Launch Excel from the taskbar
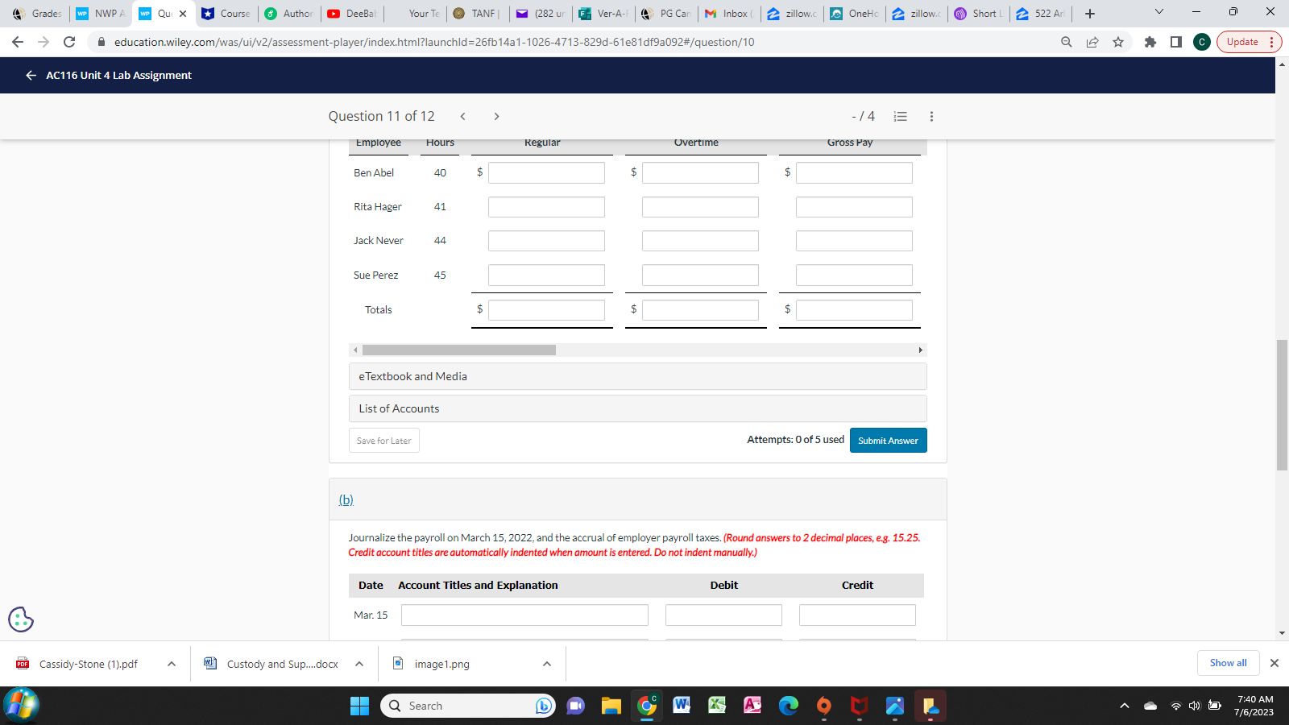The width and height of the screenshot is (1289, 725). tap(717, 706)
